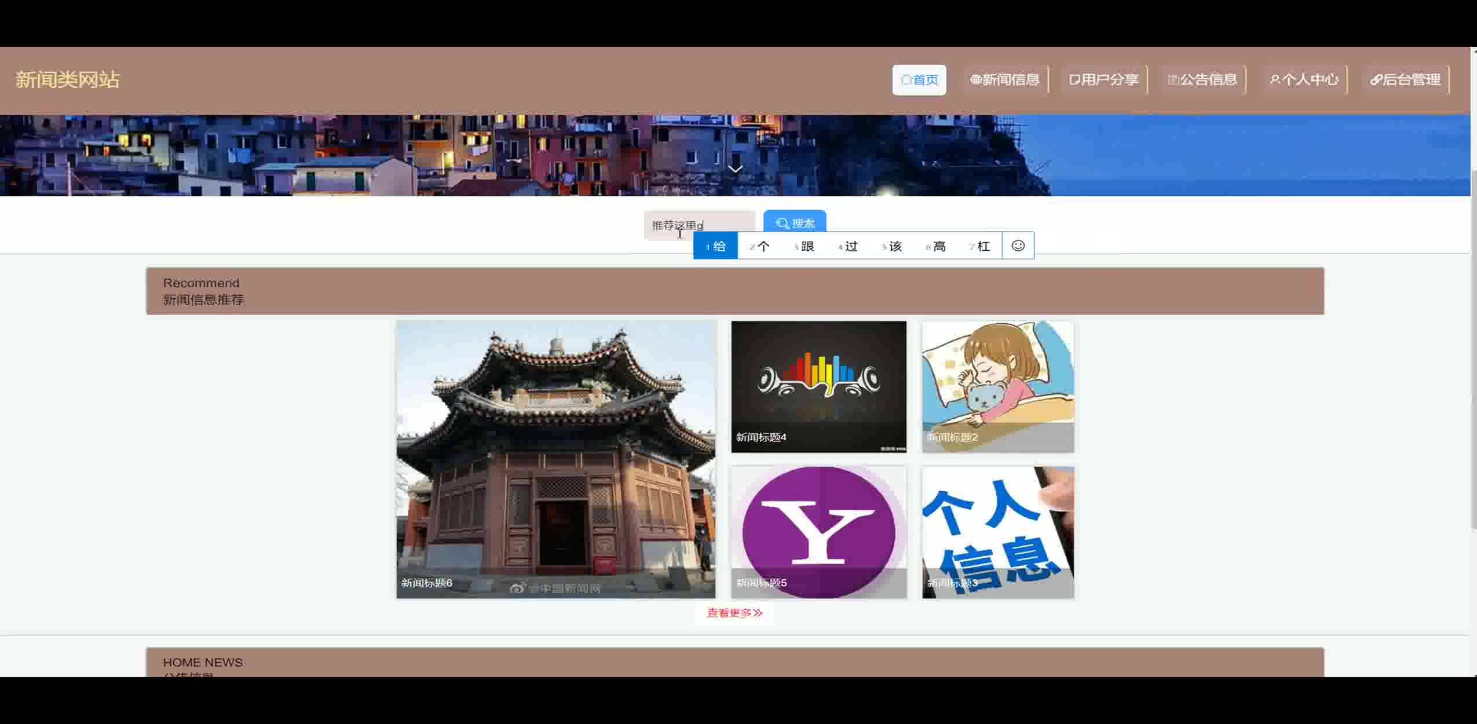Click the banner down chevron arrow
The image size is (1477, 724).
[x=735, y=169]
